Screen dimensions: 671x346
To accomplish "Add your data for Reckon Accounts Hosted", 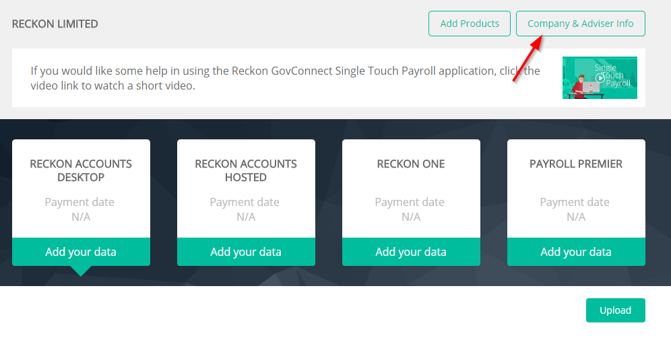I will (246, 252).
